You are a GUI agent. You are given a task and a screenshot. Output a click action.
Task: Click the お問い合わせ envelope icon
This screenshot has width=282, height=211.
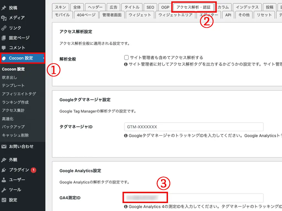4,147
